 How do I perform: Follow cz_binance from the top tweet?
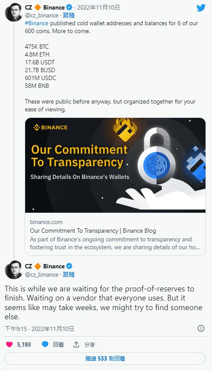[x=69, y=15]
